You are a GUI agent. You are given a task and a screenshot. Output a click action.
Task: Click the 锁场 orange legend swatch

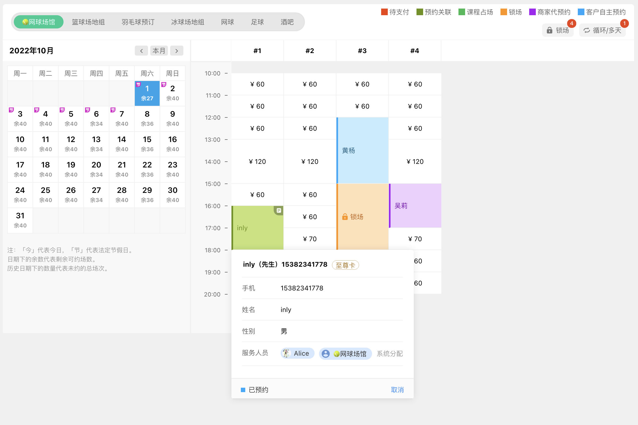pyautogui.click(x=504, y=12)
